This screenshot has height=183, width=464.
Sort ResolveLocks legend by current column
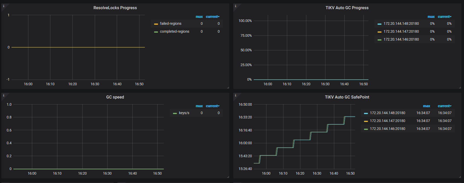pos(212,17)
